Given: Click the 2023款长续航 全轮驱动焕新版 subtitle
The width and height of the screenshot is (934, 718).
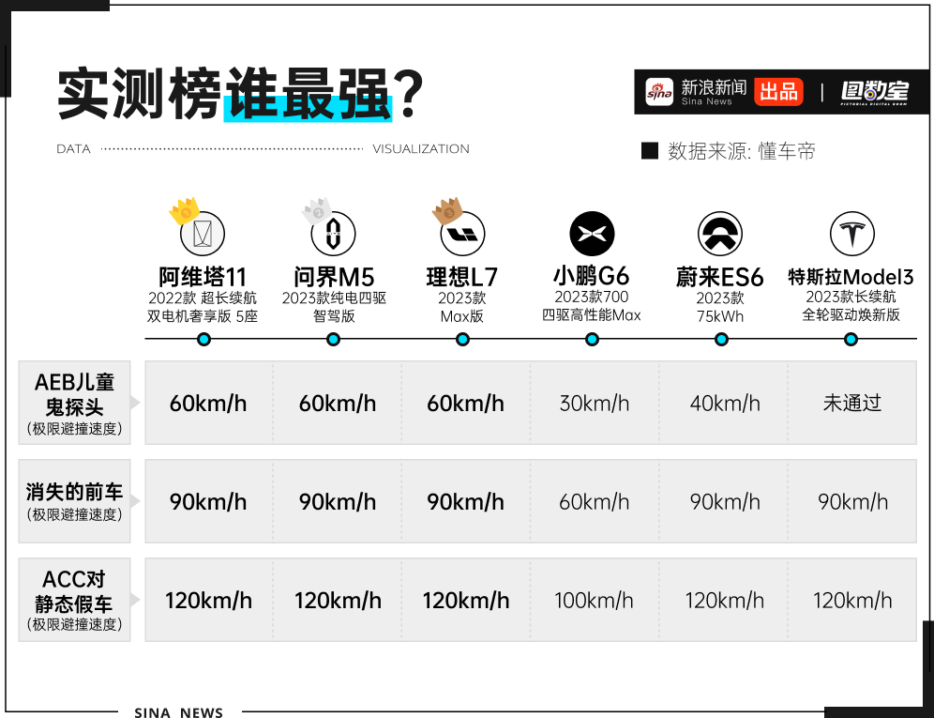Looking at the screenshot, I should (851, 306).
